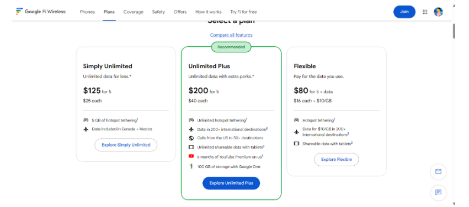The width and height of the screenshot is (469, 207).
Task: Click airplane icon beside Data for $10/GB
Action: tap(296, 132)
